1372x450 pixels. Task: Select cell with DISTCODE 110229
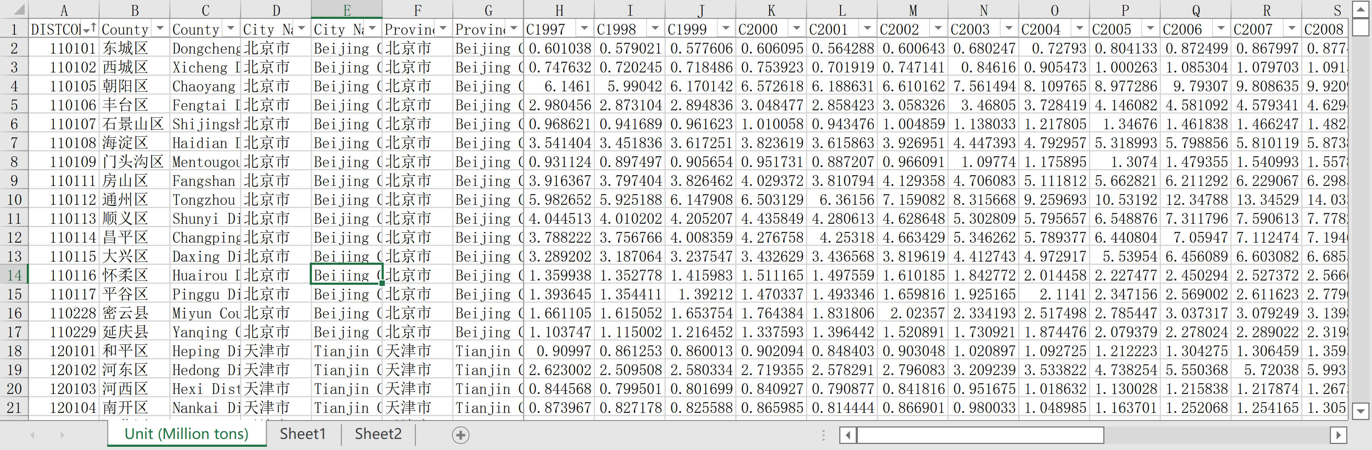(64, 332)
